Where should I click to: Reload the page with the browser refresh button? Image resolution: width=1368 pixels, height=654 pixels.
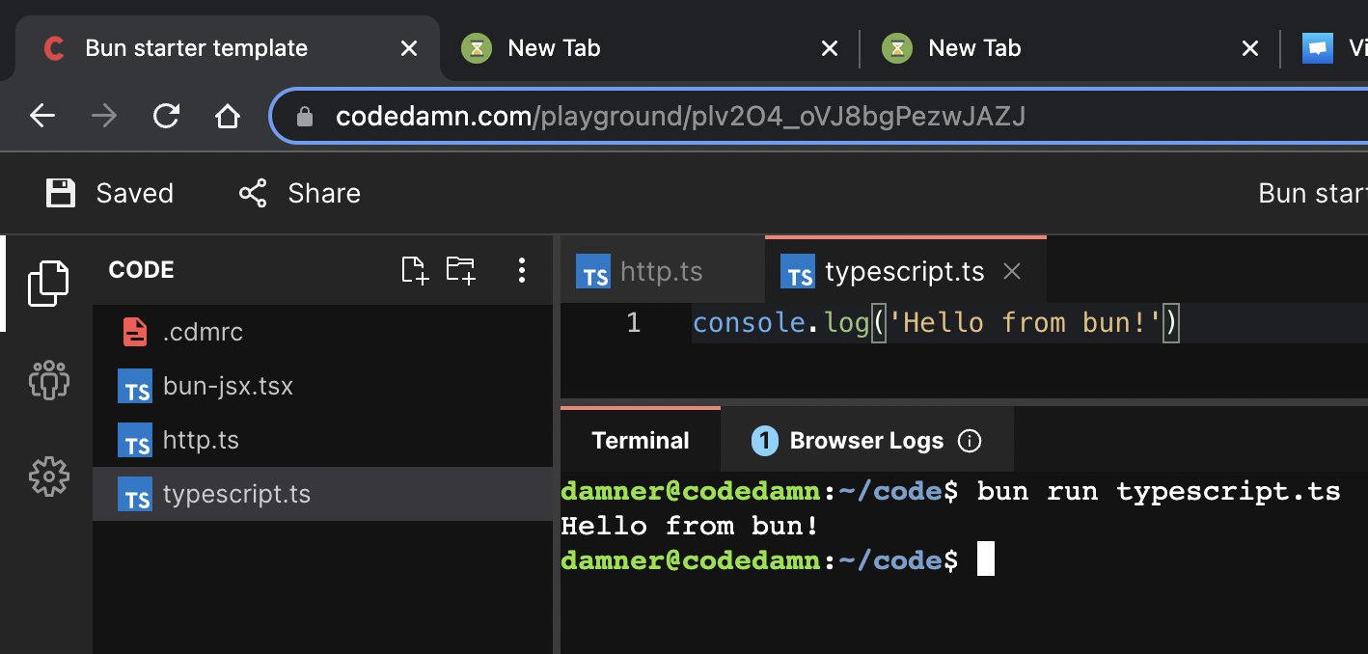(x=166, y=117)
